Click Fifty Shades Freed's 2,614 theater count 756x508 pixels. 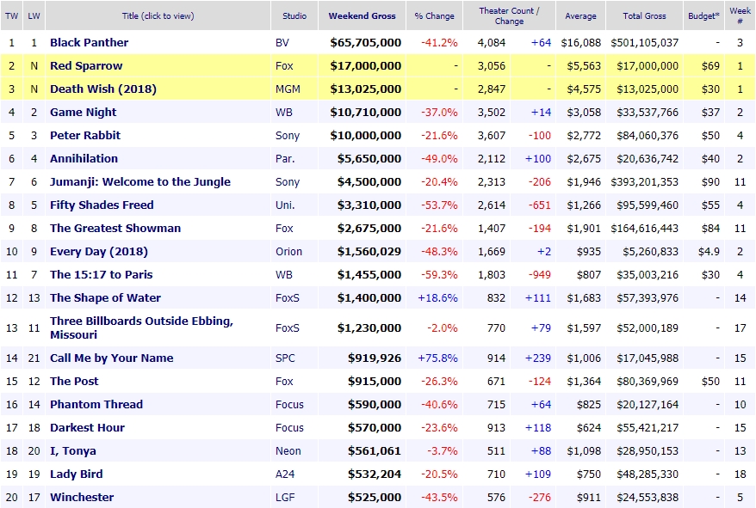pyautogui.click(x=492, y=205)
